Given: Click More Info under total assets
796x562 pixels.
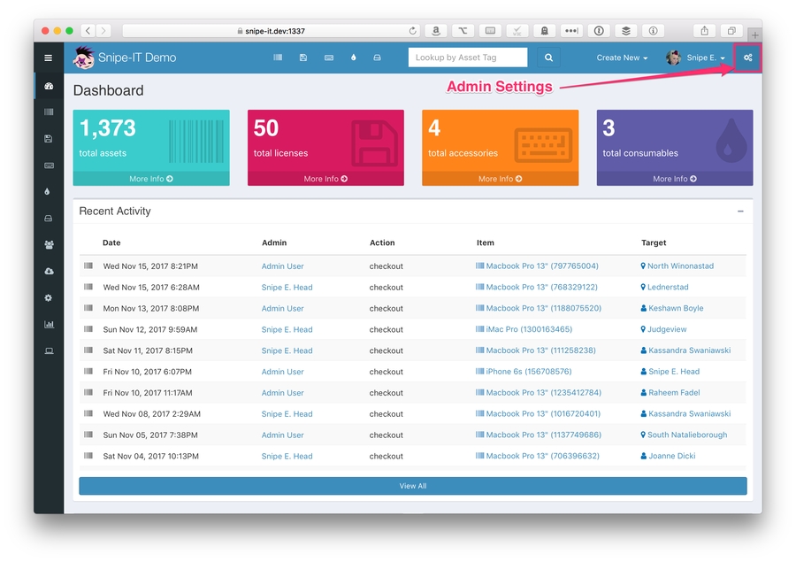Looking at the screenshot, I should (150, 179).
